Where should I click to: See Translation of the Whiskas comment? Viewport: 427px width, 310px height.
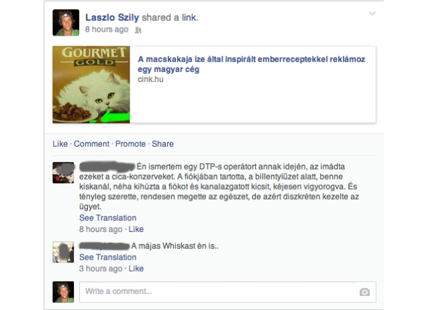[107, 257]
